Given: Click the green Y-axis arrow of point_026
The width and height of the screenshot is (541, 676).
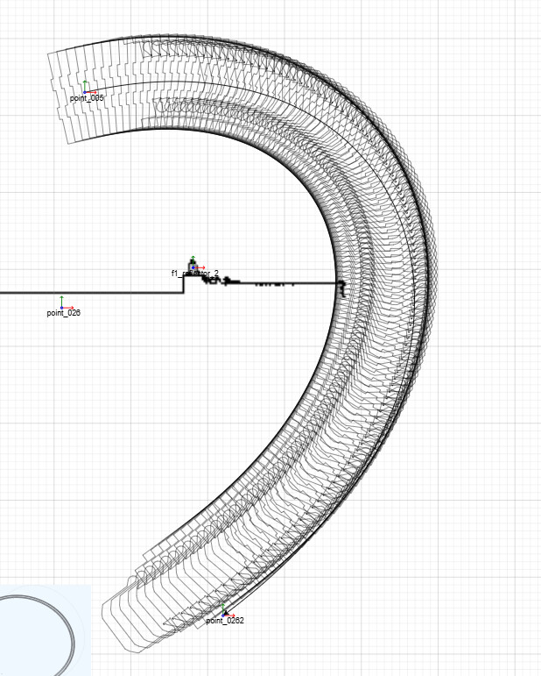Looking at the screenshot, I should 62,300.
